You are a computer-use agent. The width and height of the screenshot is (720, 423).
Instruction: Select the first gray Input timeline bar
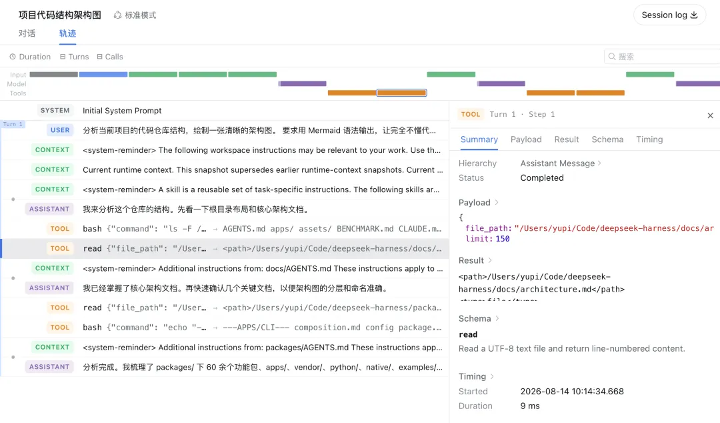coord(54,75)
